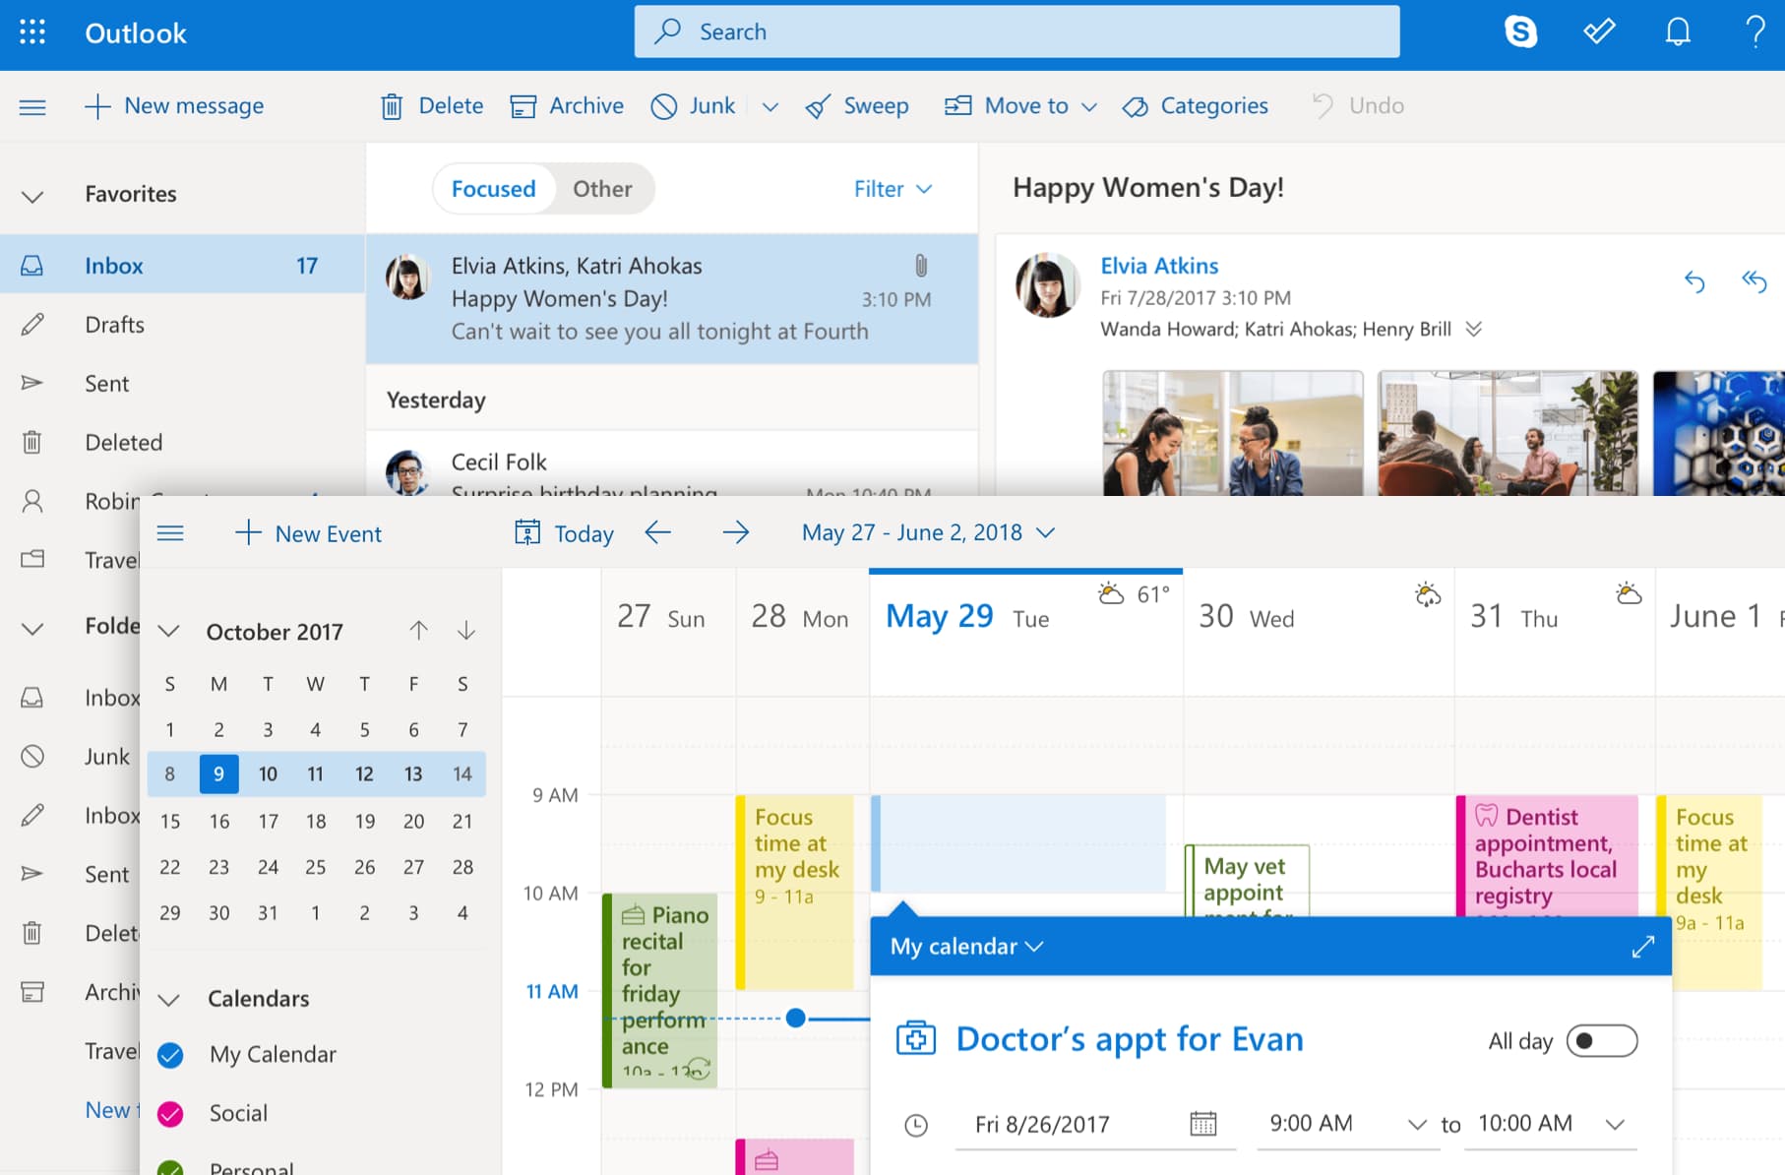Open Cecil Folk's email

(x=672, y=464)
